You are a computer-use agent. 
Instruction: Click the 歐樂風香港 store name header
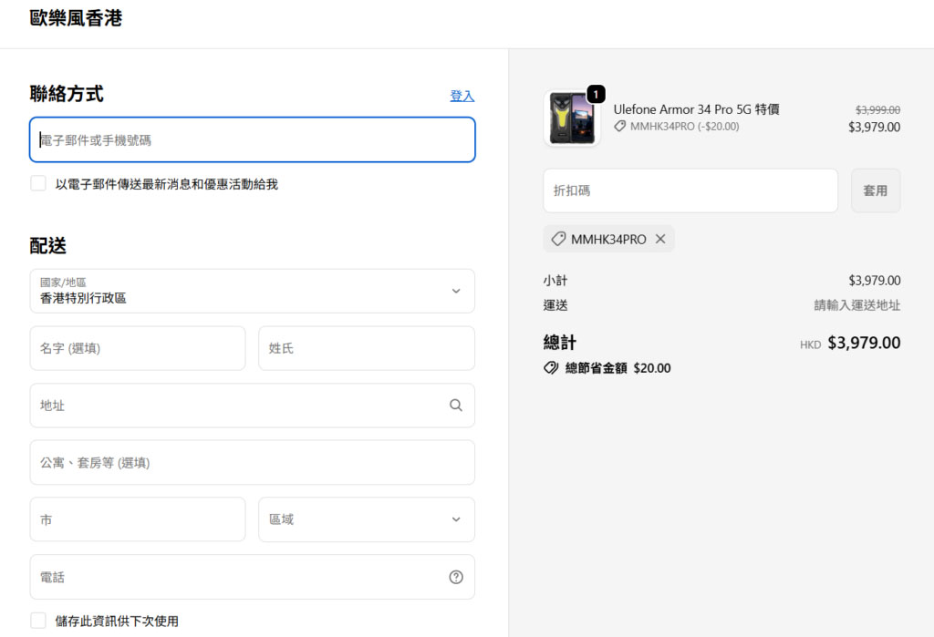[76, 18]
